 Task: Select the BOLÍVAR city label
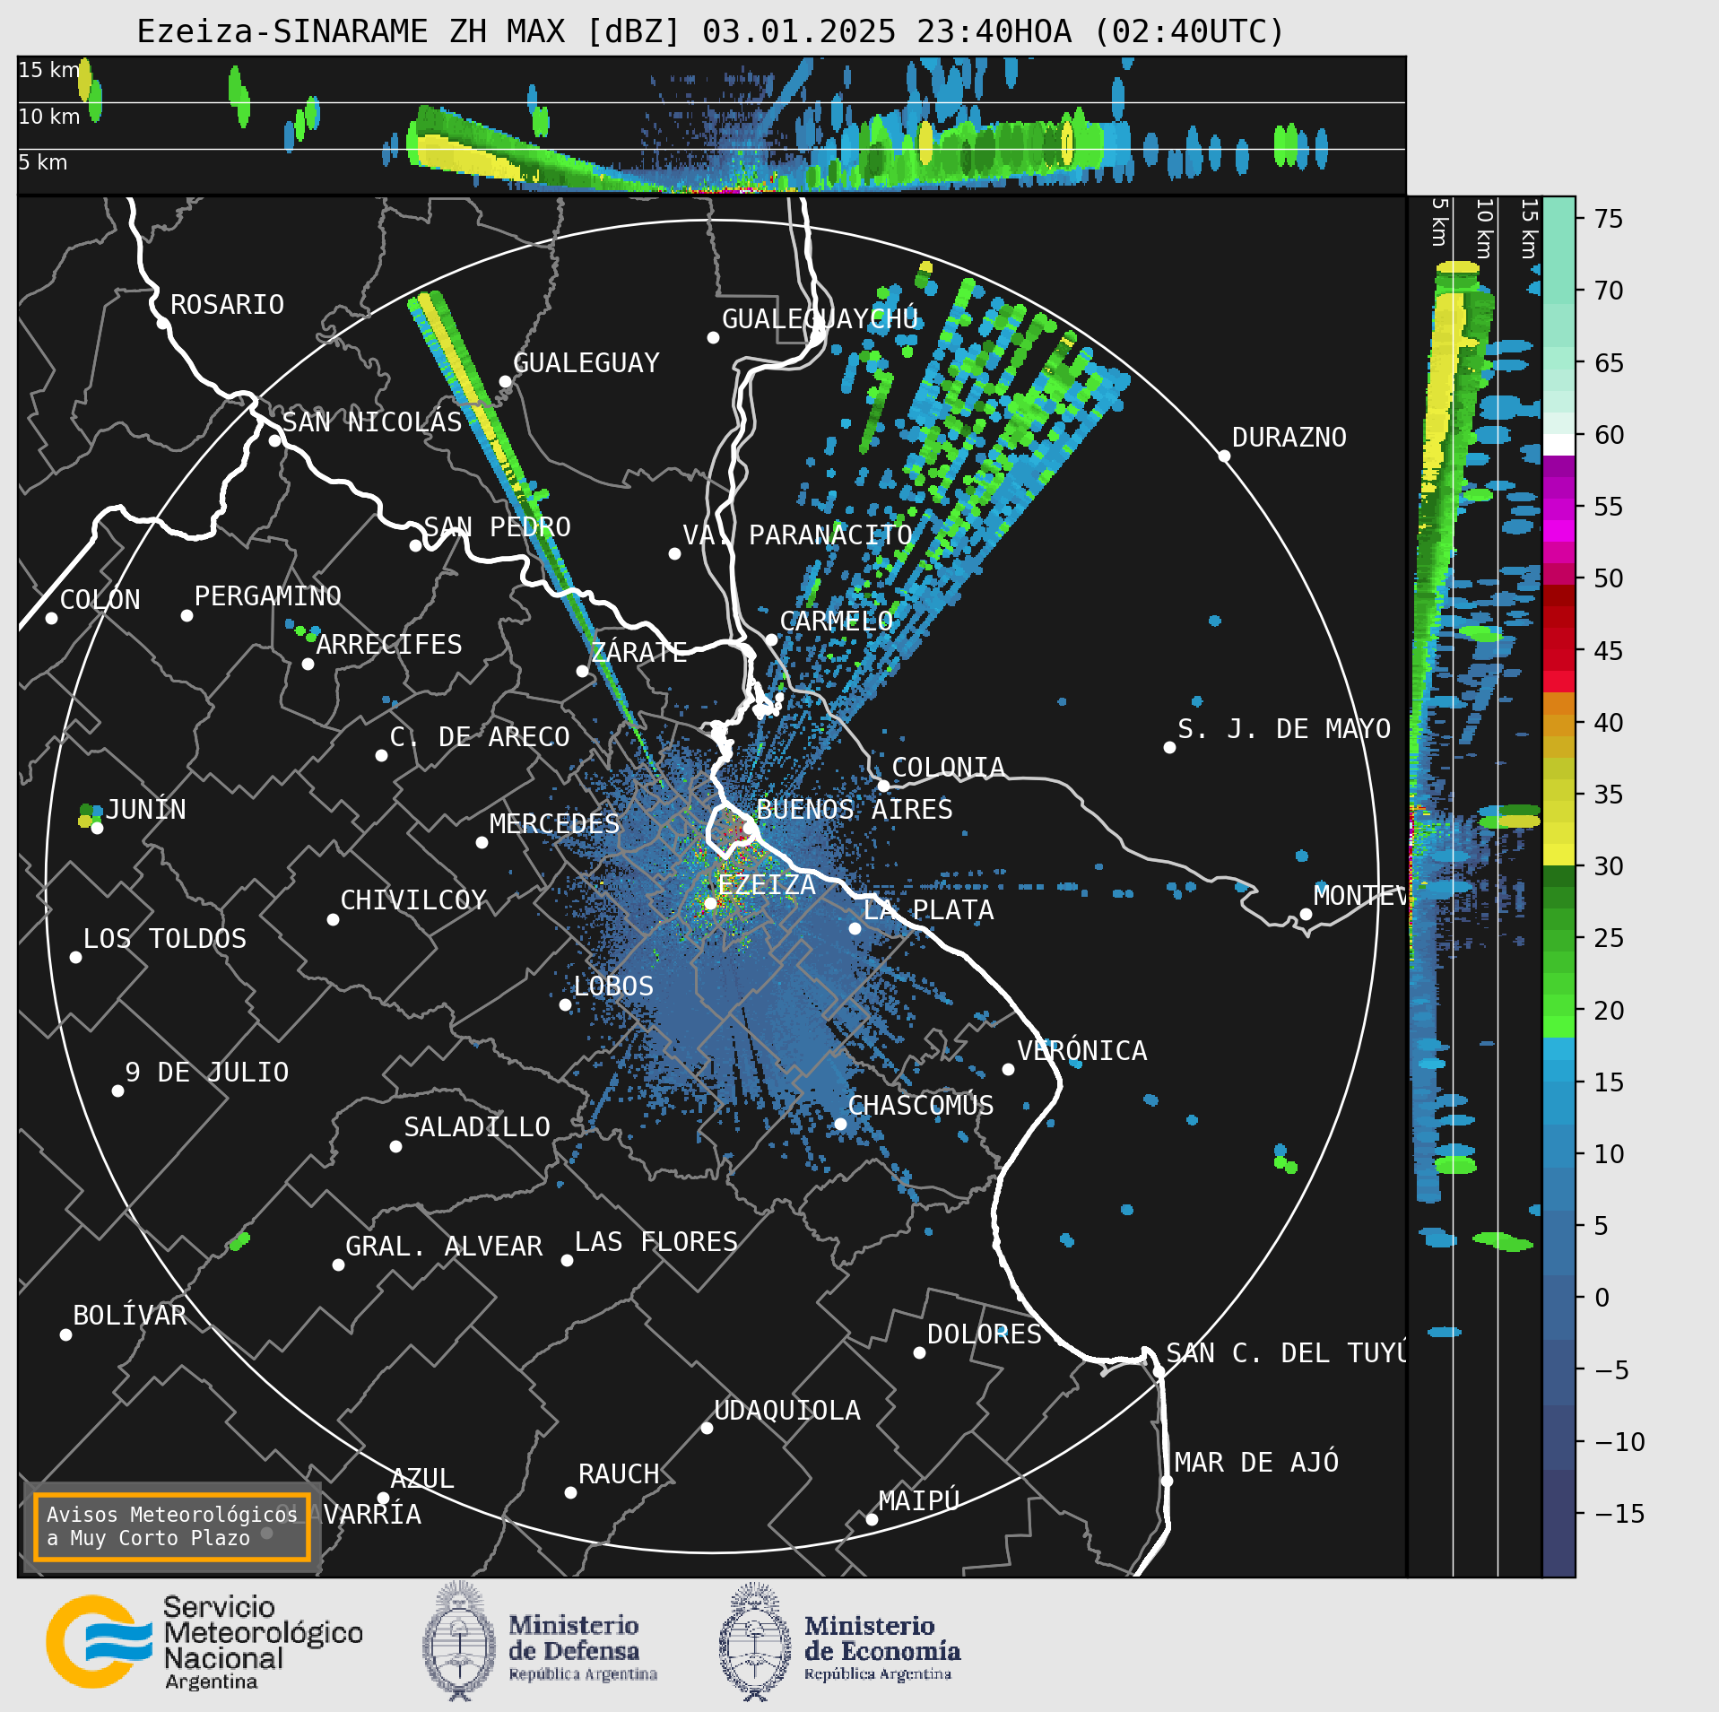[x=129, y=1316]
